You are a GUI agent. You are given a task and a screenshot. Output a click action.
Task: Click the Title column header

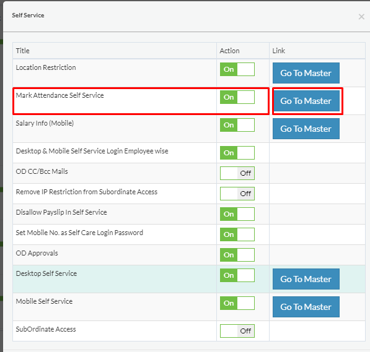coord(23,51)
